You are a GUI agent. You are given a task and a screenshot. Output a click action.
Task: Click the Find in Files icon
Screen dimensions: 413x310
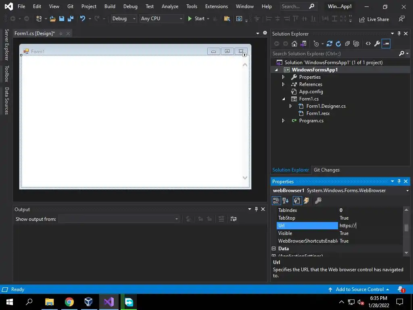(x=227, y=19)
